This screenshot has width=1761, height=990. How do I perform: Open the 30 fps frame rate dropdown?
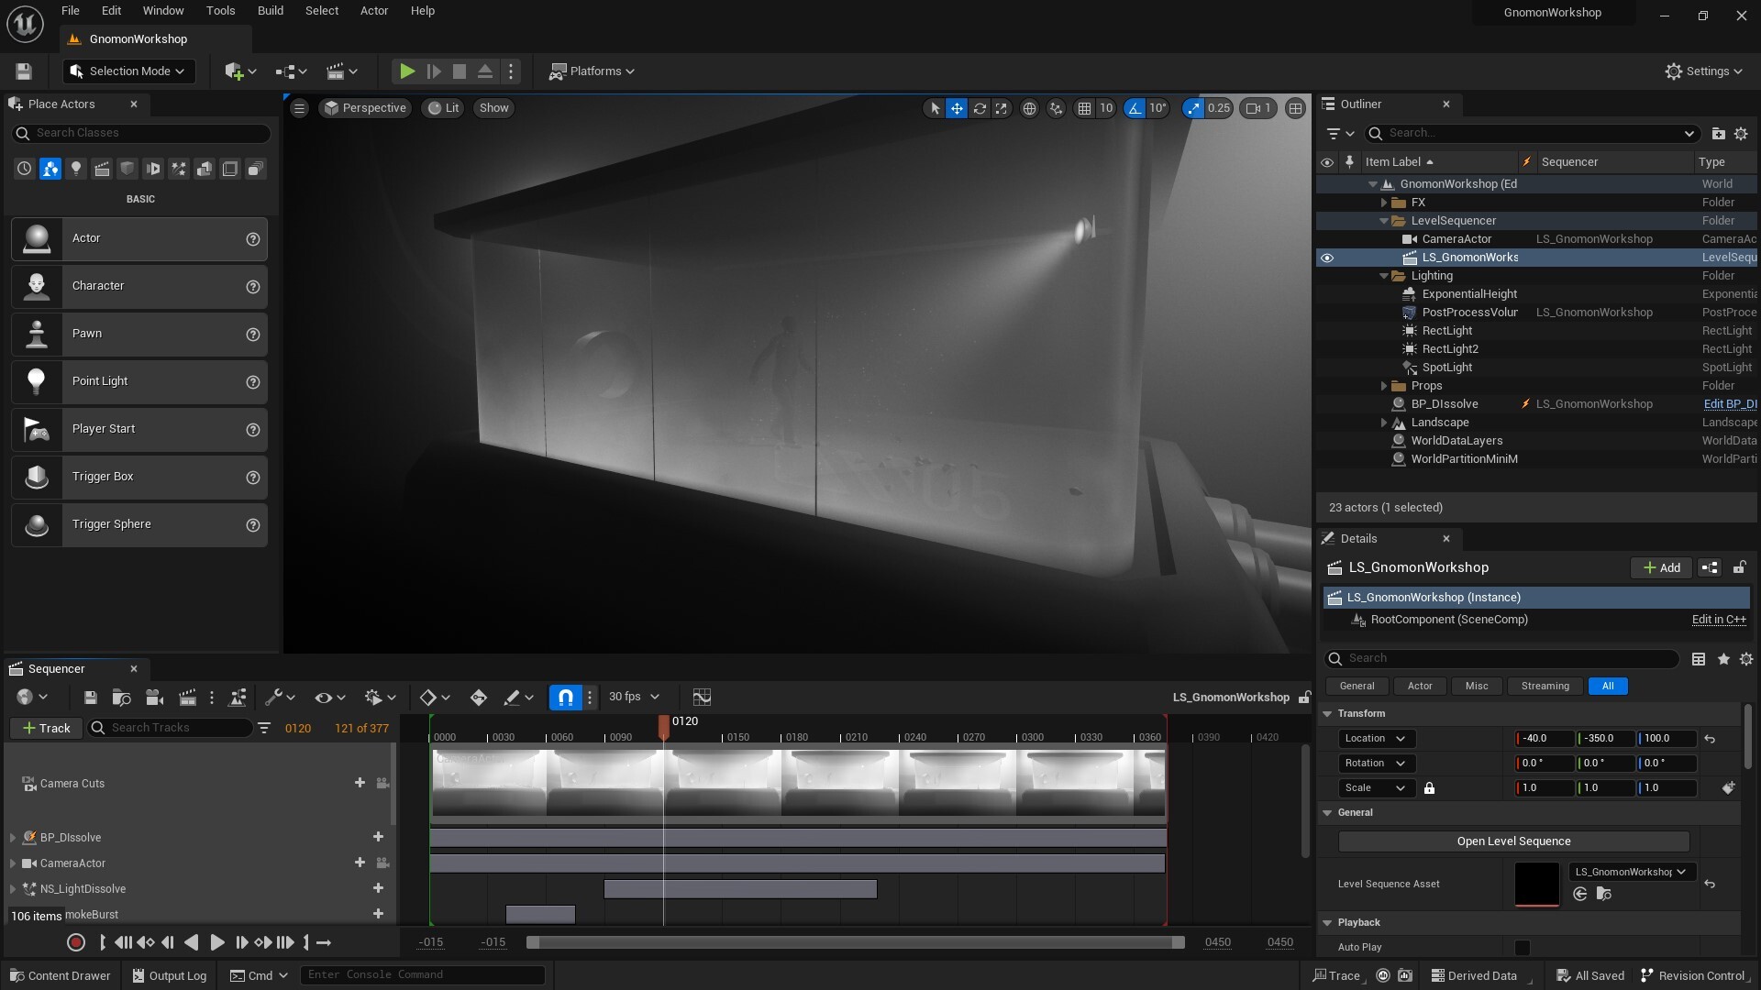tap(634, 697)
